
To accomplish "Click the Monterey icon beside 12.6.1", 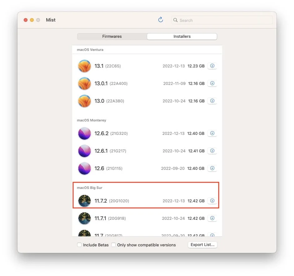I will click(84, 151).
